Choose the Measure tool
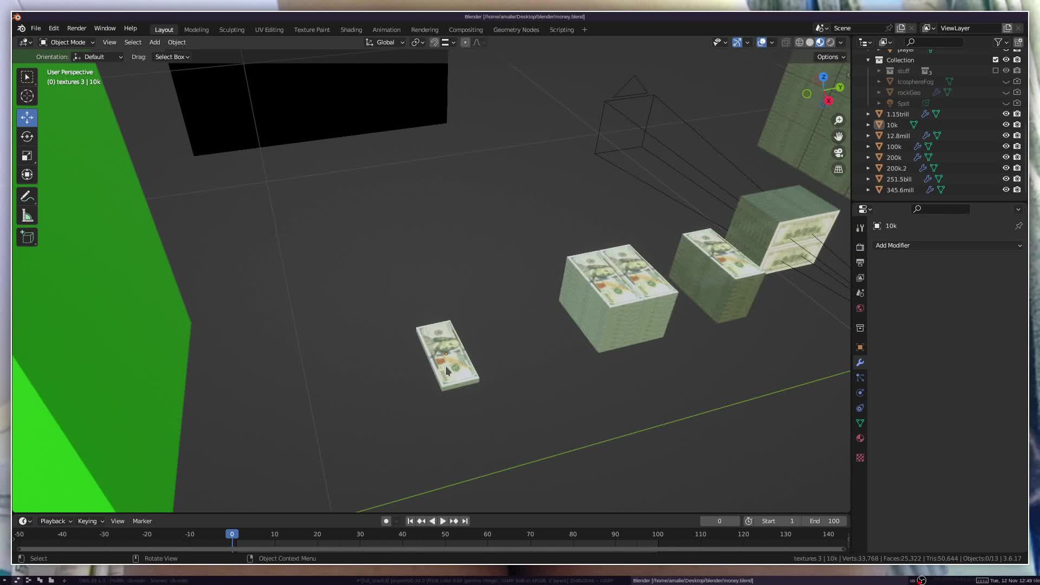Viewport: 1040px width, 585px height. (x=27, y=217)
